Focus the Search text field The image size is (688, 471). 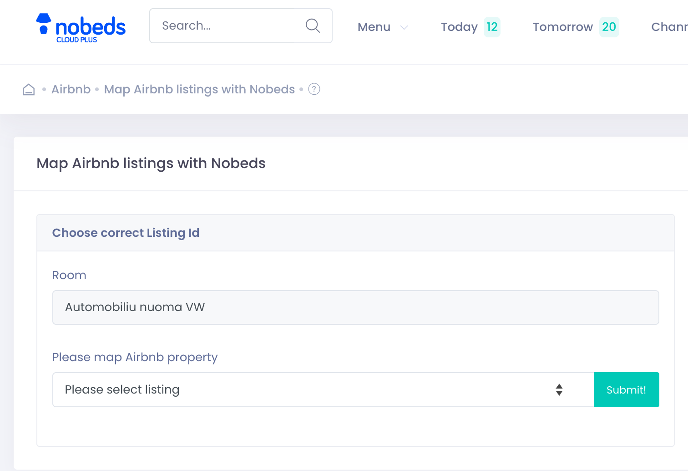(230, 26)
